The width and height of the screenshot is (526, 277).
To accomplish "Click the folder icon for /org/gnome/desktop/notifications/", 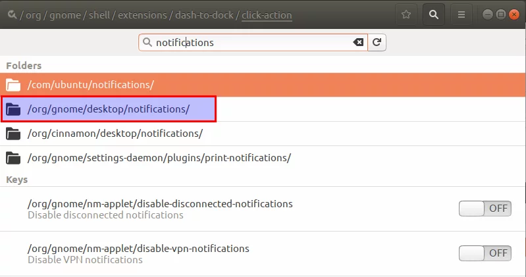I will (x=13, y=109).
